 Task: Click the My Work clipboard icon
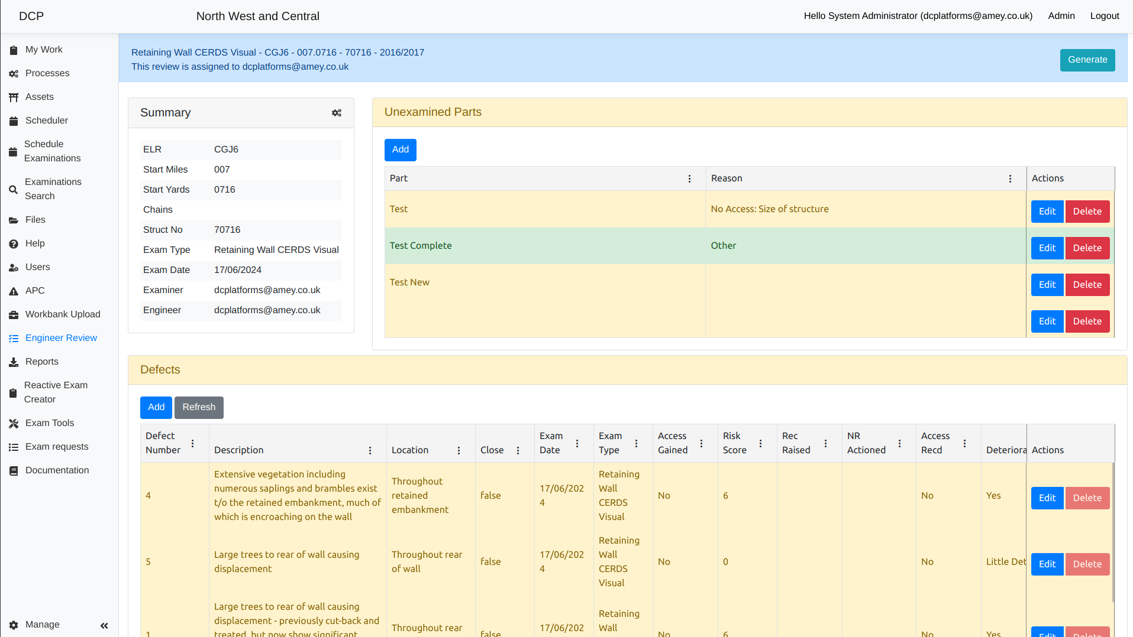[x=14, y=50]
